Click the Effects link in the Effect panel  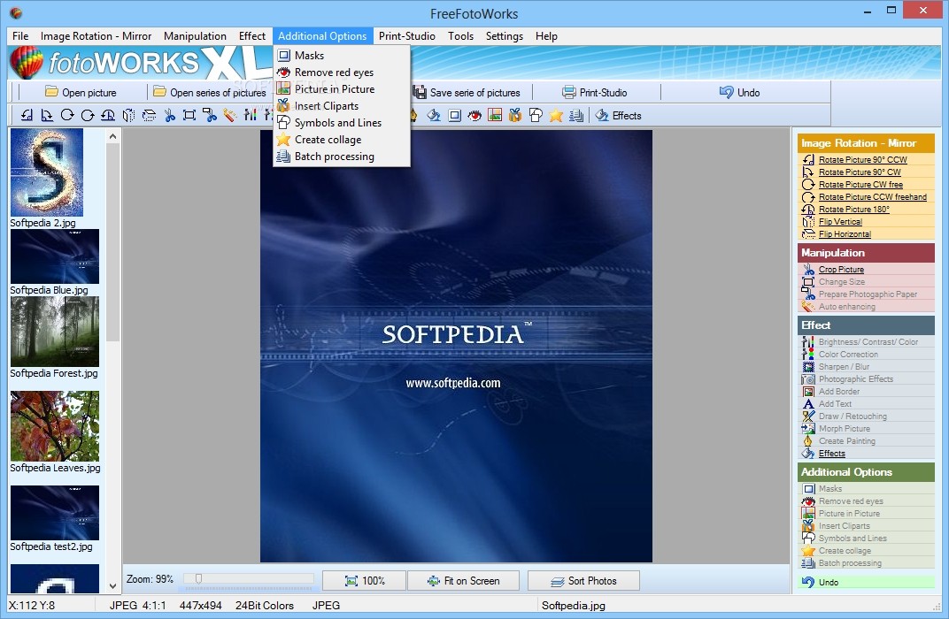(x=831, y=454)
